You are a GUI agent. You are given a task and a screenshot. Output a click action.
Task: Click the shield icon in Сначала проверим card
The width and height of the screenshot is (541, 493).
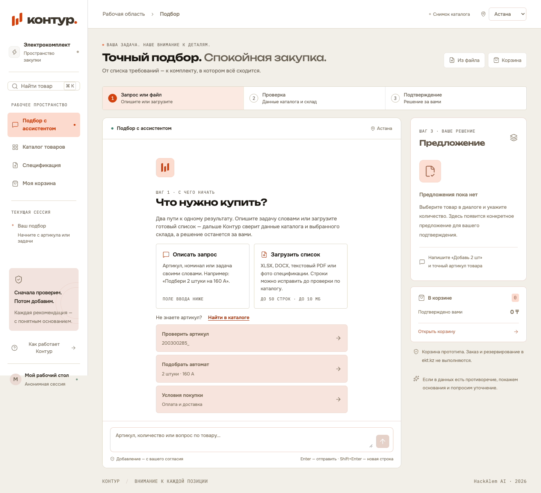pos(18,279)
